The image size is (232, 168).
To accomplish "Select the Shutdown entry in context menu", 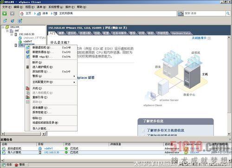I will [x=37, y=88].
